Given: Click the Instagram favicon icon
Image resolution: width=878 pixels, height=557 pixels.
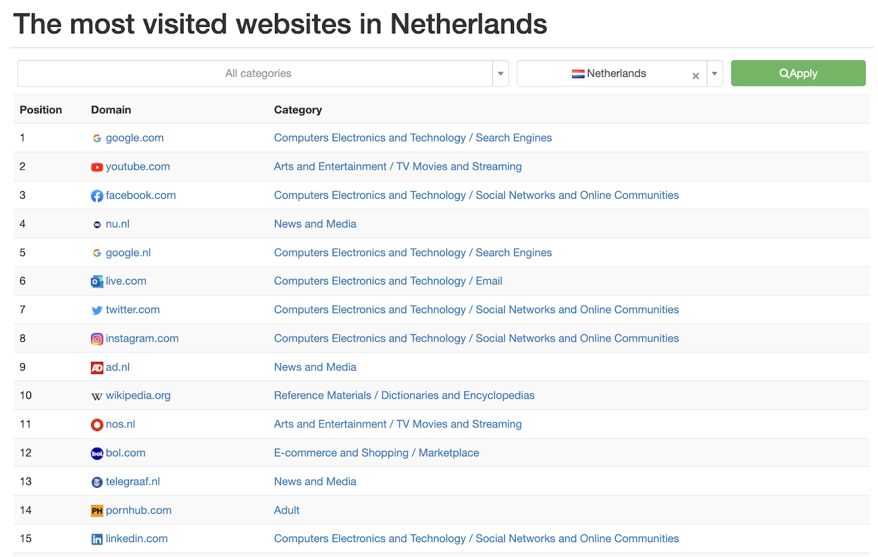Looking at the screenshot, I should point(97,339).
